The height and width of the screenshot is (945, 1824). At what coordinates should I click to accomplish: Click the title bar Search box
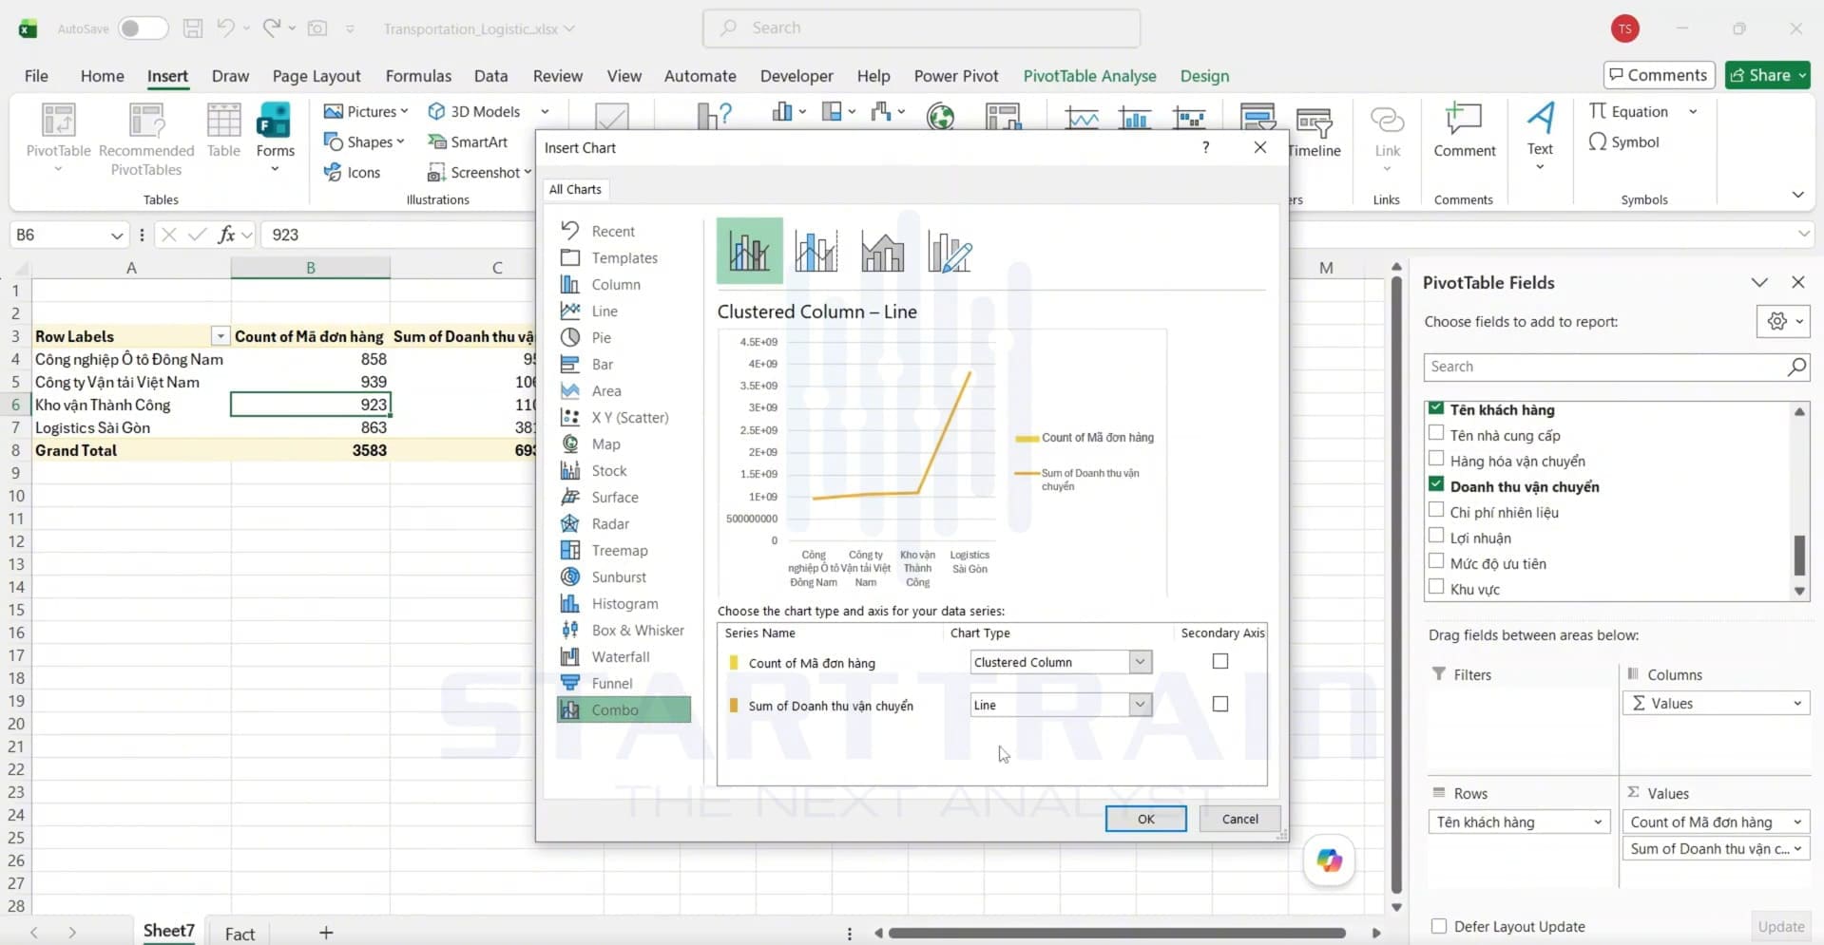(921, 28)
